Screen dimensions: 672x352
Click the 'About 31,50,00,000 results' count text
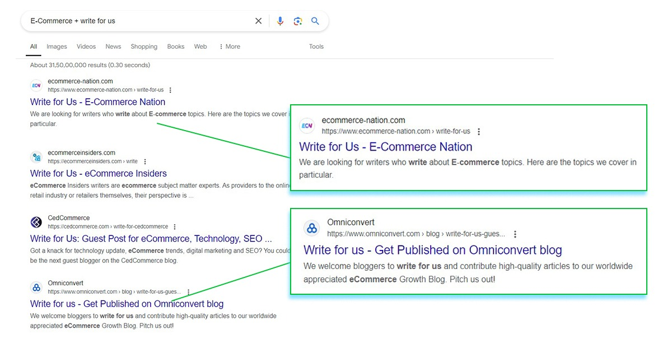coord(90,65)
